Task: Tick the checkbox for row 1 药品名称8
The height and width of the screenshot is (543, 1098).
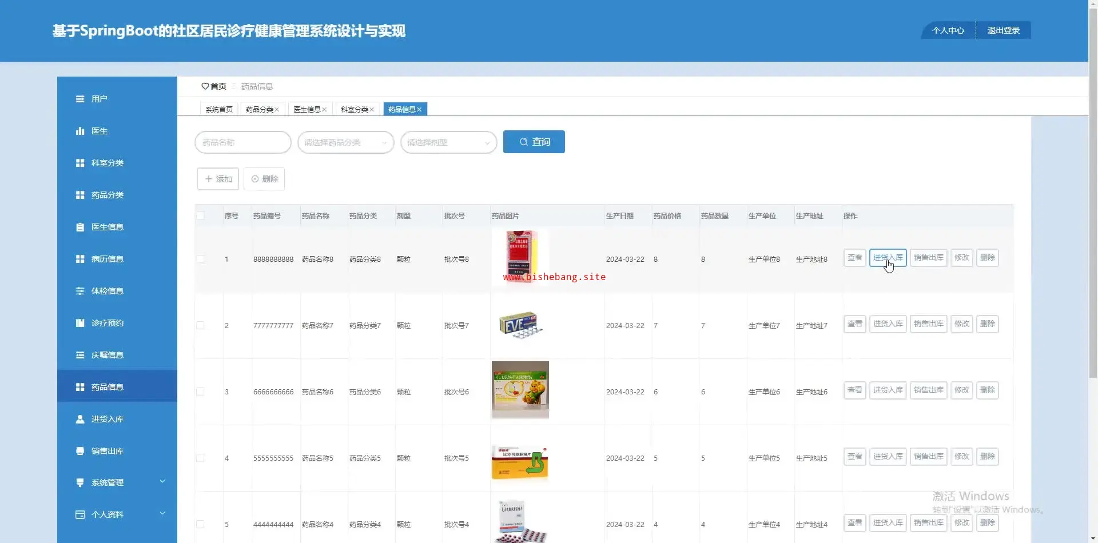Action: [200, 259]
